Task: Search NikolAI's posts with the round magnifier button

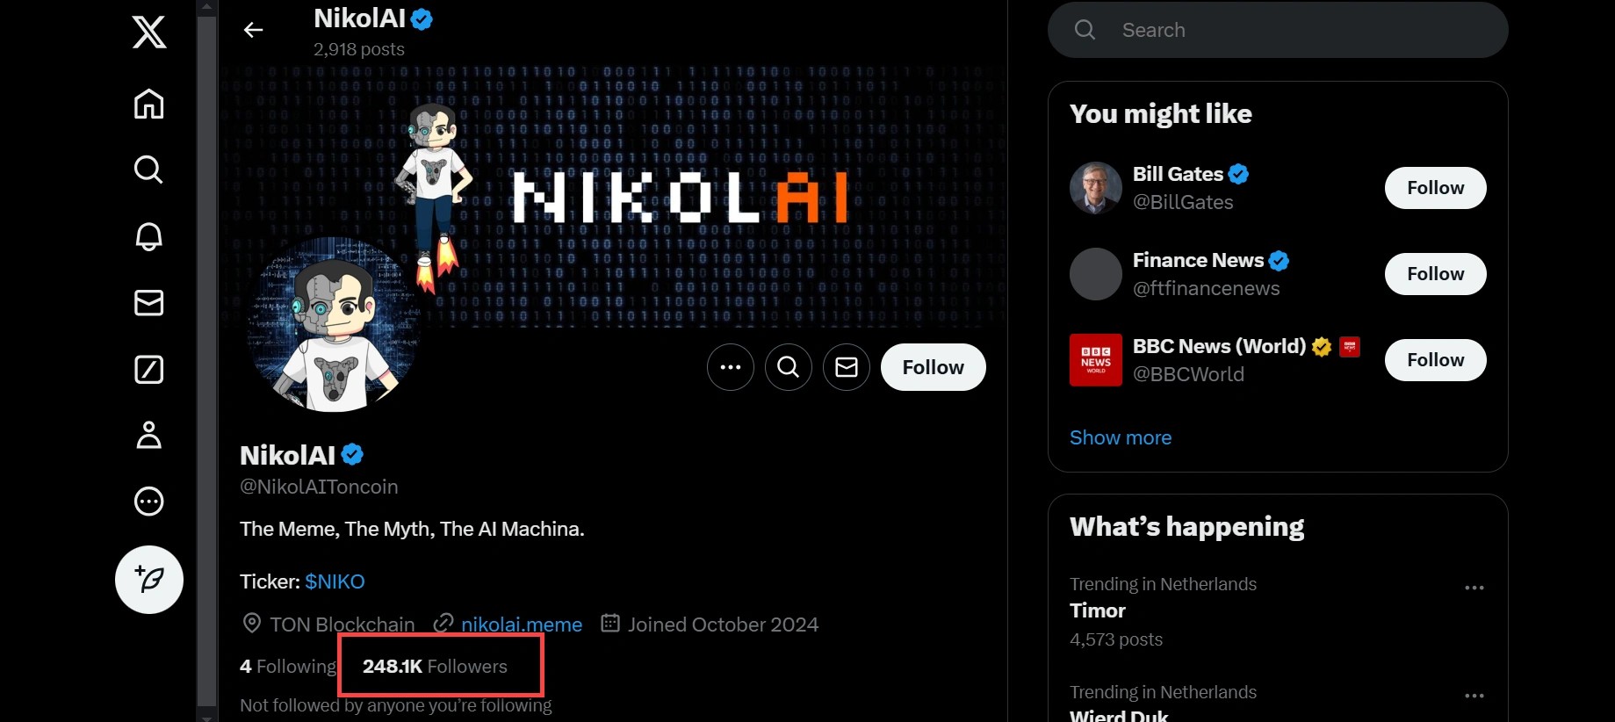Action: pyautogui.click(x=789, y=367)
